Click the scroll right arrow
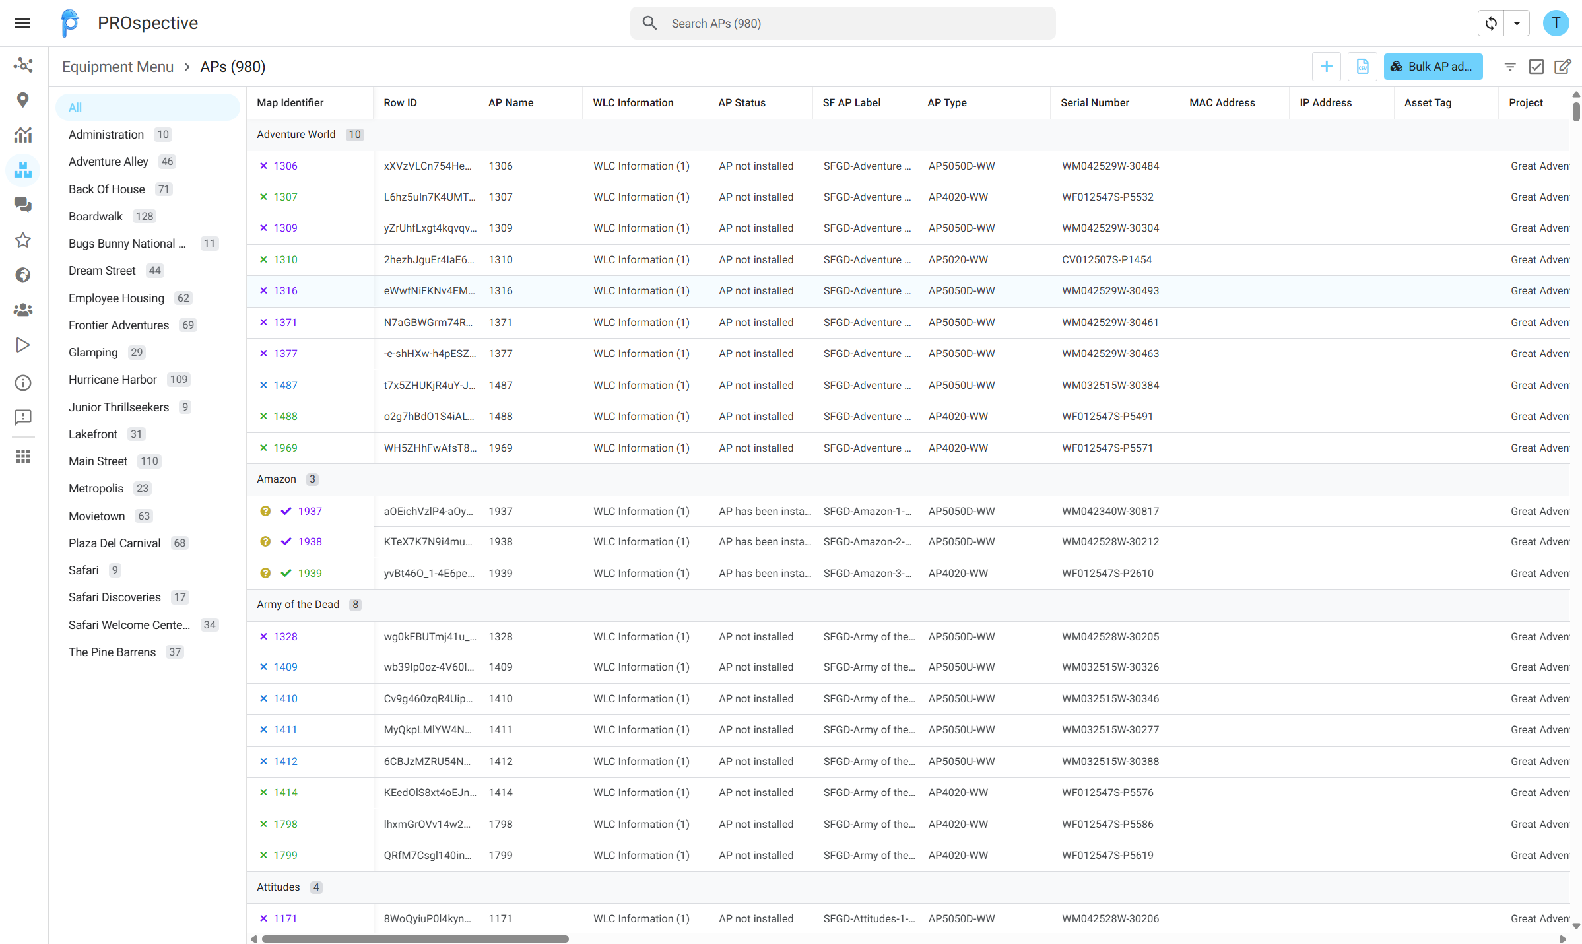Screen dimensions: 1582x944 tap(1563, 939)
